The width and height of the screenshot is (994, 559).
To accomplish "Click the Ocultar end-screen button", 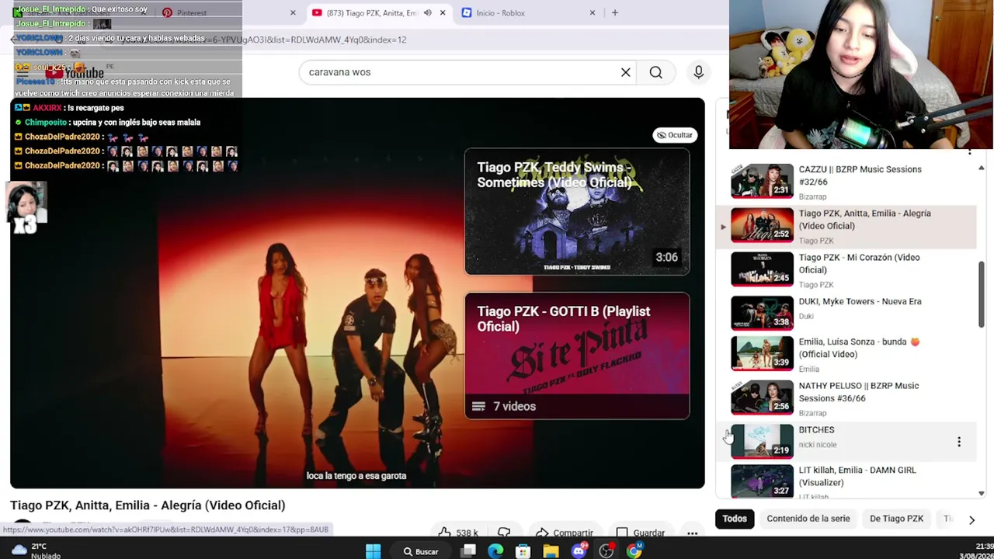I will (674, 135).
